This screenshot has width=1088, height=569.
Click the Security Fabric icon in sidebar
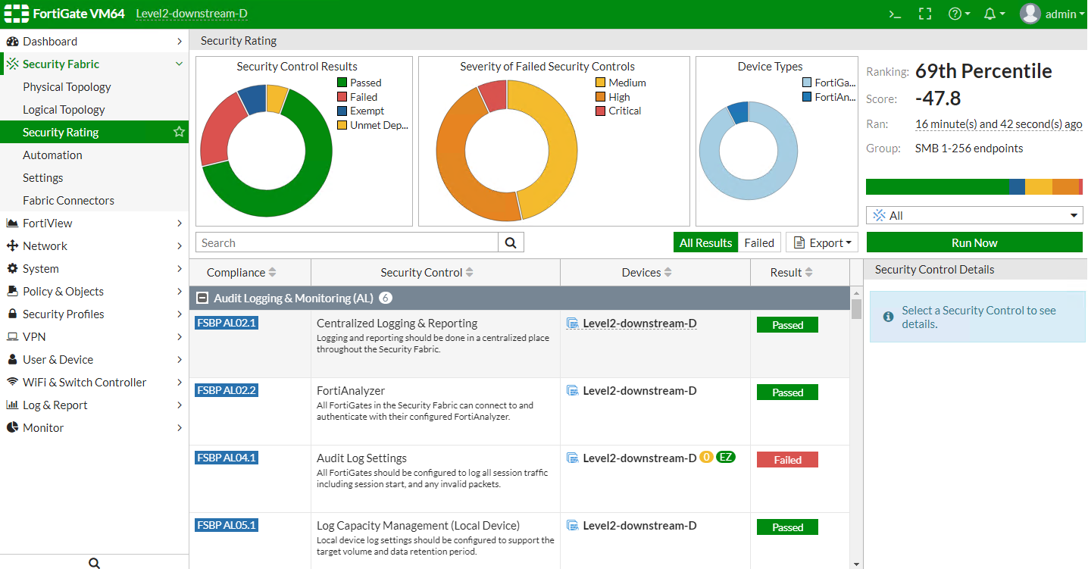click(x=12, y=64)
